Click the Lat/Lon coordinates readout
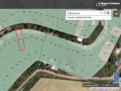Image resolution: width=121 pixels, height=91 pixels. [x=90, y=85]
